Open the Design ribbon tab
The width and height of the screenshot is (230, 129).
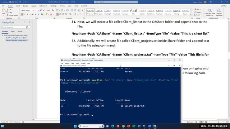pos(26,6)
